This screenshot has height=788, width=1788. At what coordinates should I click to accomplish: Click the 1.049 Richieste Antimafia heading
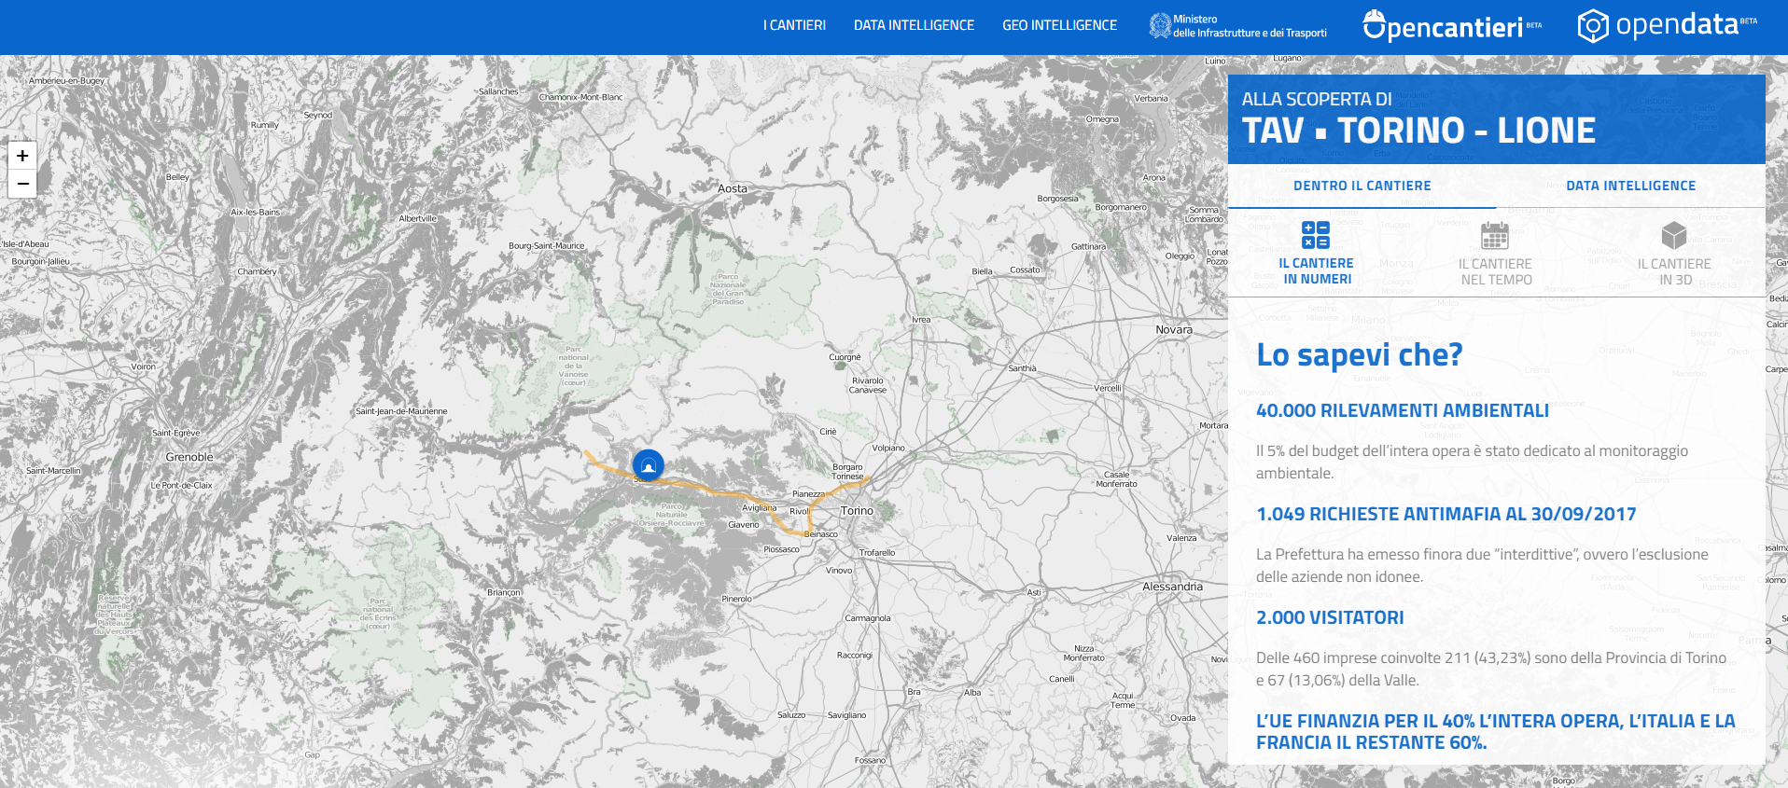coord(1446,514)
